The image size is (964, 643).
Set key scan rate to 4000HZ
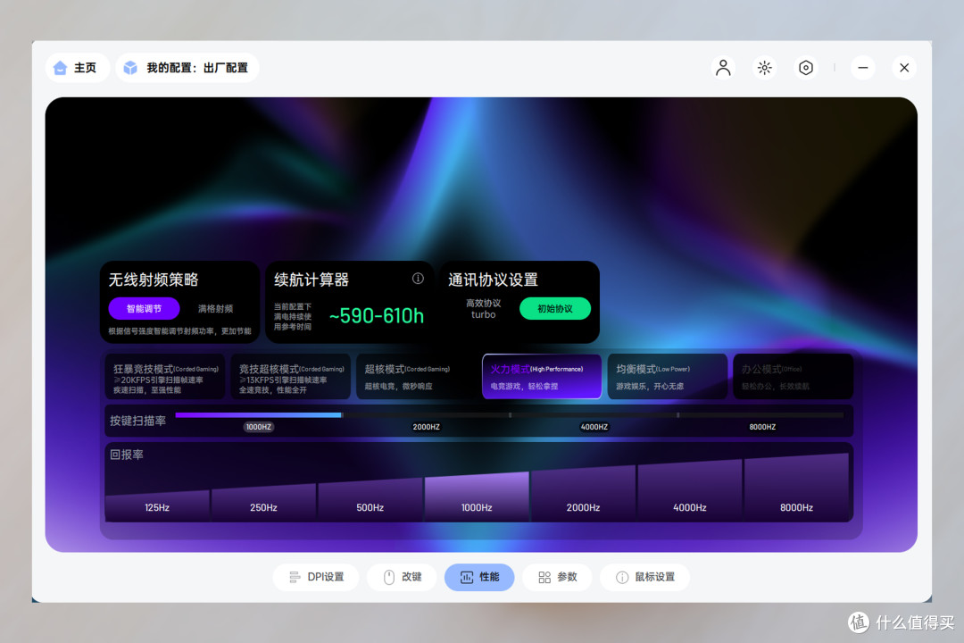[x=594, y=426]
